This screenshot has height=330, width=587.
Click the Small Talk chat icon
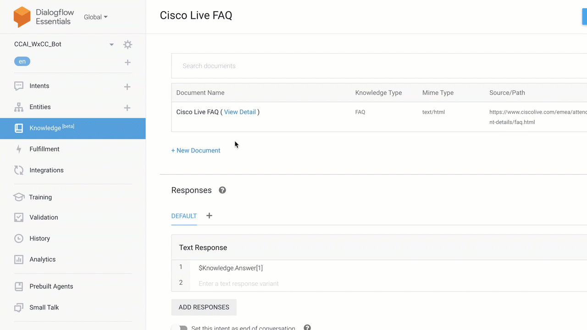click(x=19, y=308)
